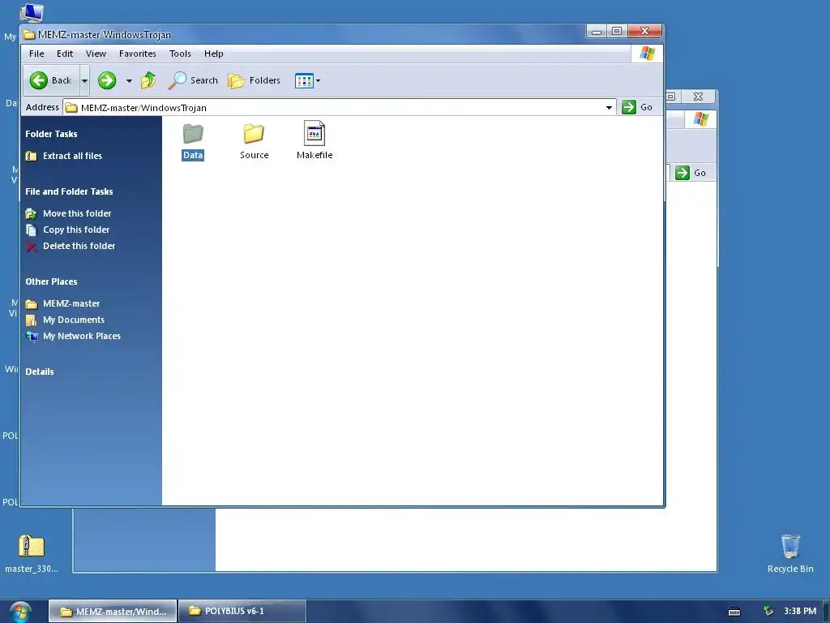830x623 pixels.
Task: Click the folder icon in the window title bar
Action: [29, 35]
